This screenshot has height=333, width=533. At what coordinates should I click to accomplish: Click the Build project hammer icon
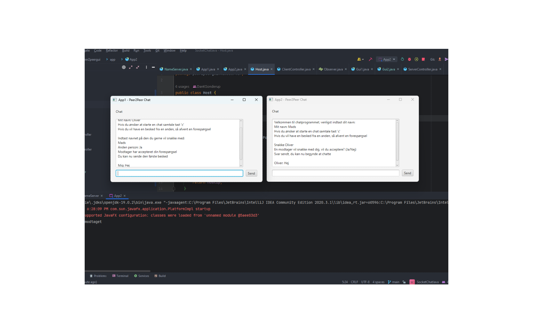[370, 59]
